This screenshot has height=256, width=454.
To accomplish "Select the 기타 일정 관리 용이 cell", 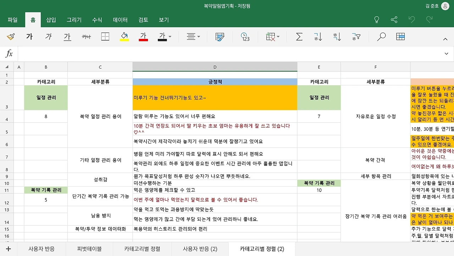I will pos(100,160).
